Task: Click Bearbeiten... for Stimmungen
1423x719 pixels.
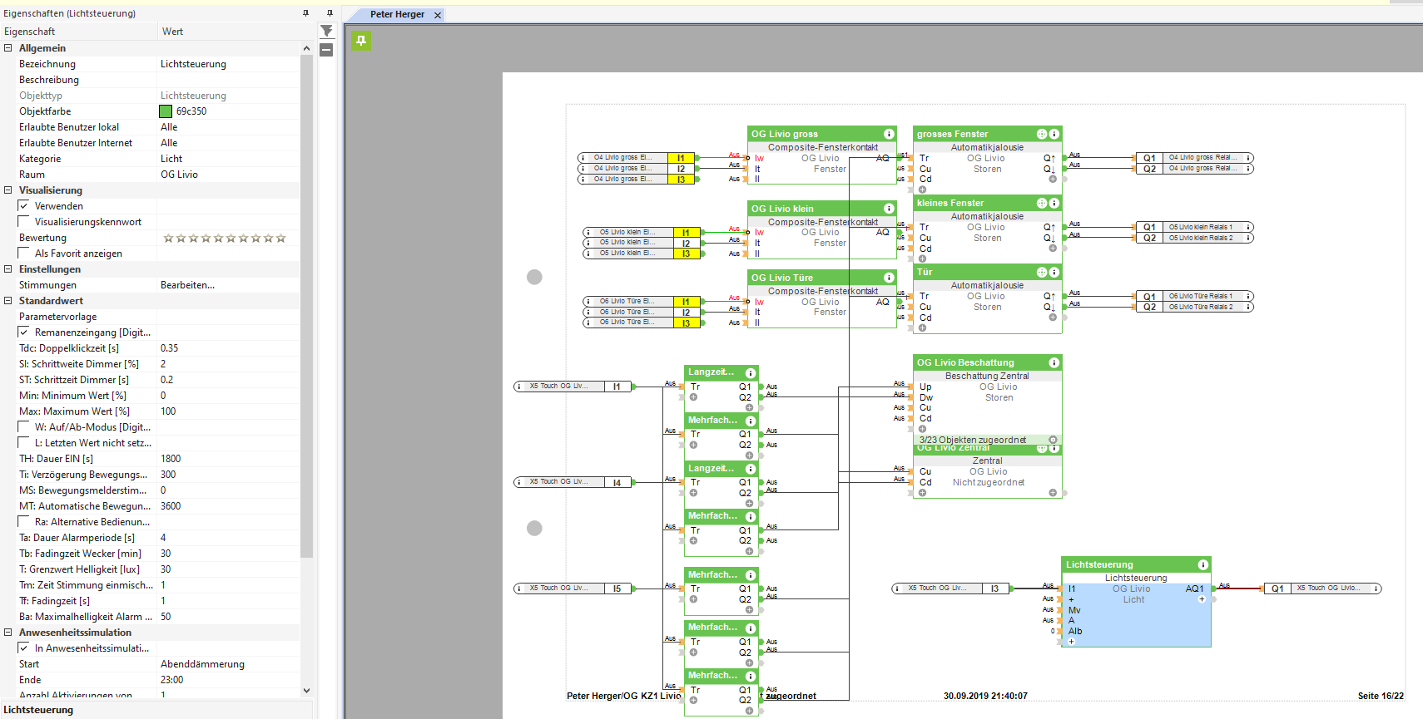Action: click(187, 285)
